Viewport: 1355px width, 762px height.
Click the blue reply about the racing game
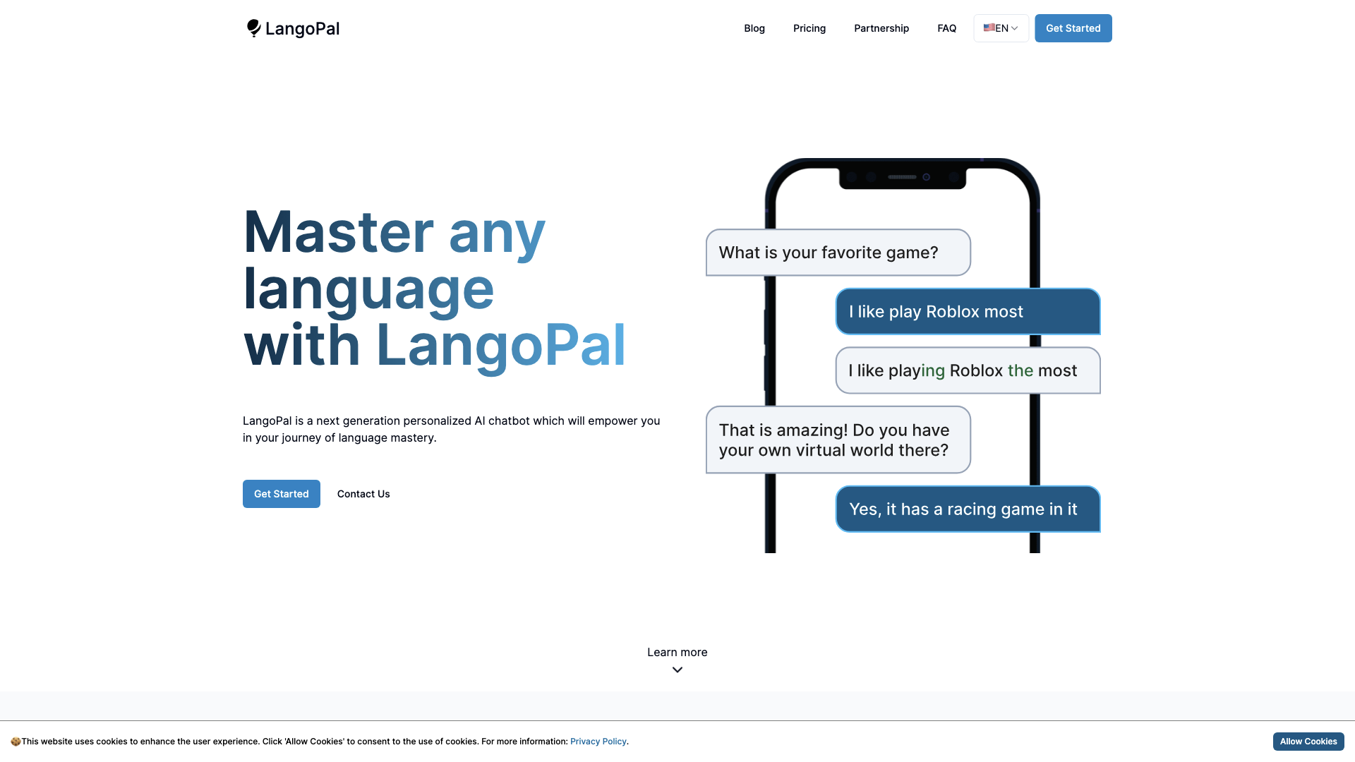(968, 509)
